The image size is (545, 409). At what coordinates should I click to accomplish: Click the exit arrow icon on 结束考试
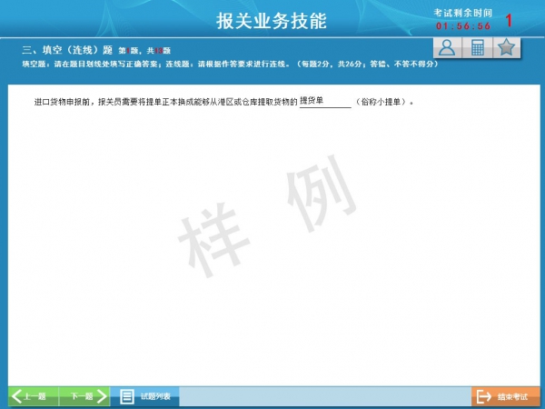[484, 396]
